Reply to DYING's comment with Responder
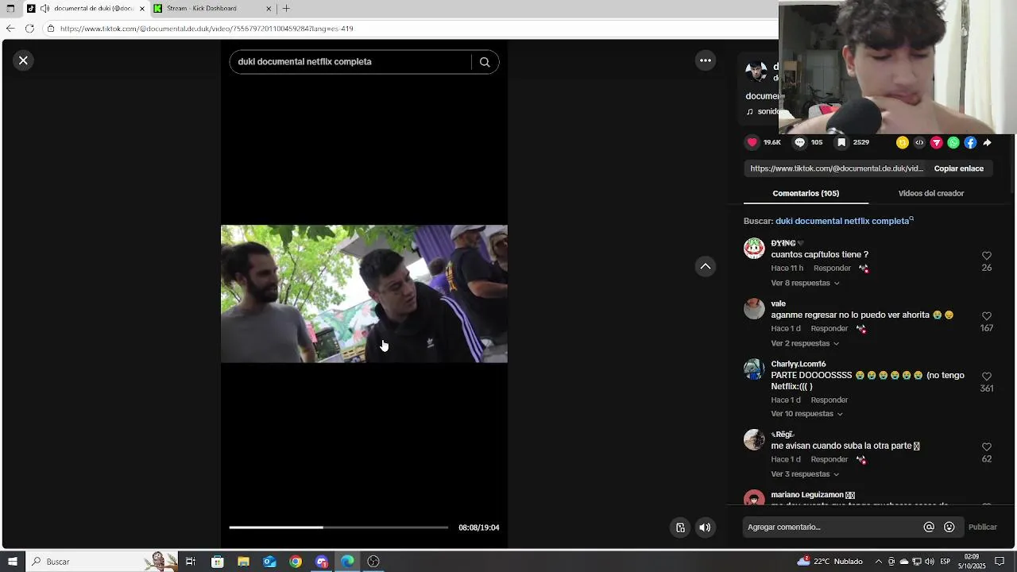The image size is (1017, 572). [x=832, y=269]
